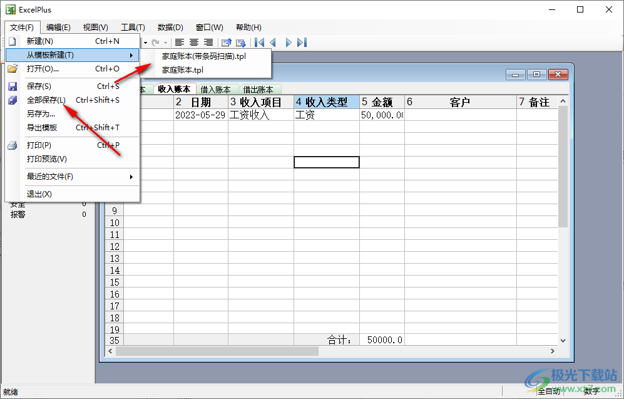Align text left using toolbar icon
This screenshot has width=624, height=399.
click(x=180, y=42)
